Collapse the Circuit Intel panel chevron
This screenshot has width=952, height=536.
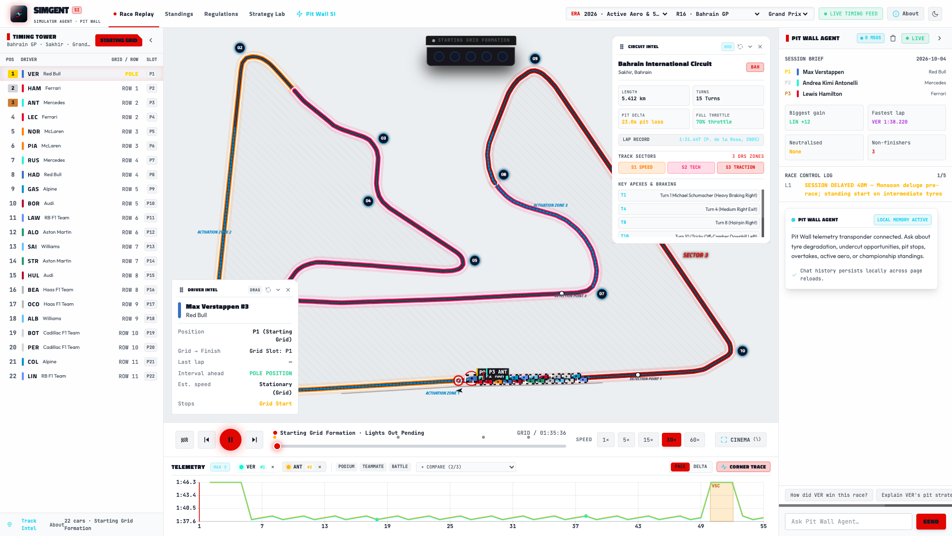point(750,47)
